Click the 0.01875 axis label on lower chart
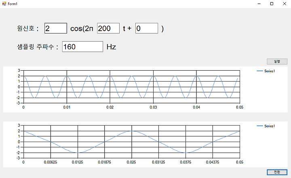 coord(105,162)
